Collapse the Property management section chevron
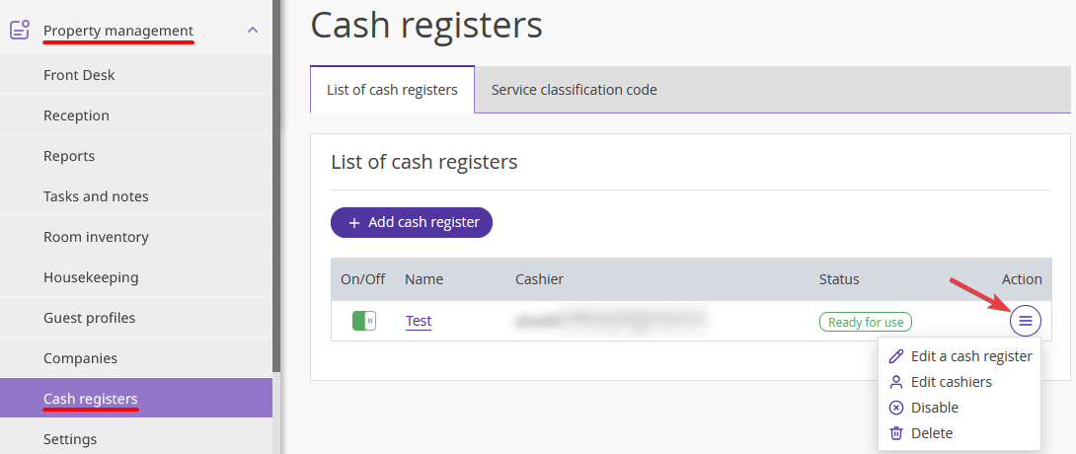This screenshot has width=1076, height=454. click(x=253, y=31)
